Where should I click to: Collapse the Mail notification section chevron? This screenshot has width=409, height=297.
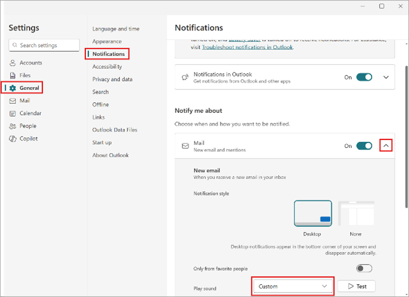(386, 145)
